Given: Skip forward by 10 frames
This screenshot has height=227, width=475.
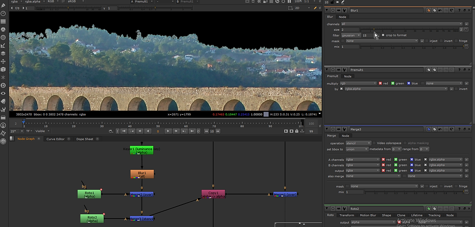Looking at the screenshot, I should 217,131.
